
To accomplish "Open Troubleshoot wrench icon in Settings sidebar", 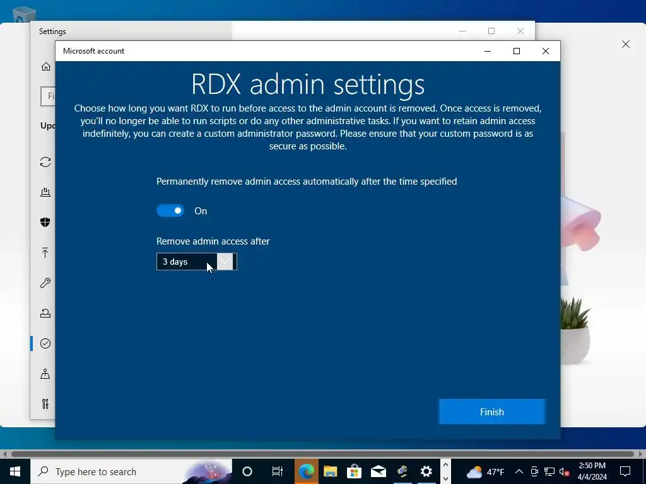I will [x=45, y=283].
